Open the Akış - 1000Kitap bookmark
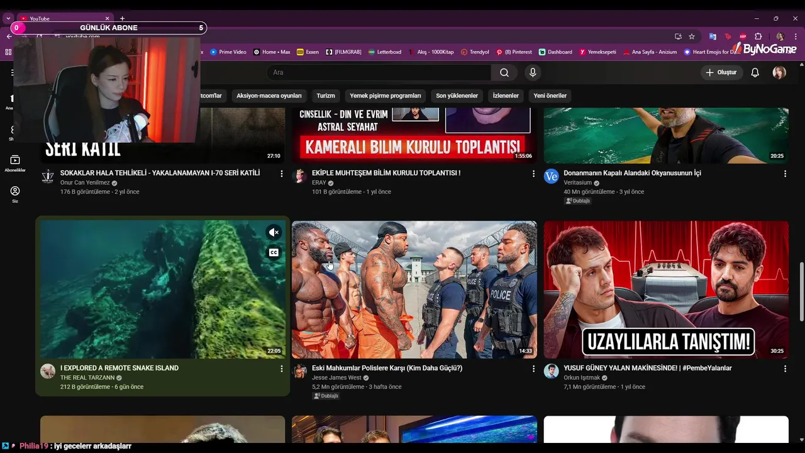 click(x=431, y=52)
